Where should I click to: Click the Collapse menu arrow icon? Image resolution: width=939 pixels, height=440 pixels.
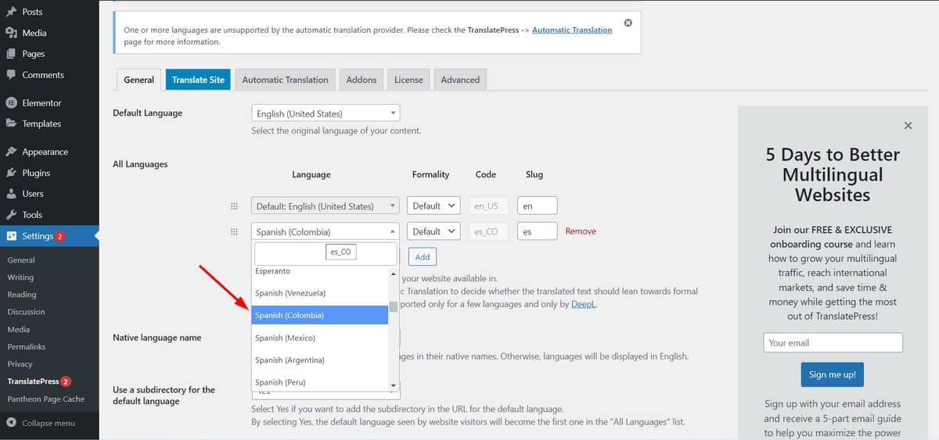(x=11, y=423)
